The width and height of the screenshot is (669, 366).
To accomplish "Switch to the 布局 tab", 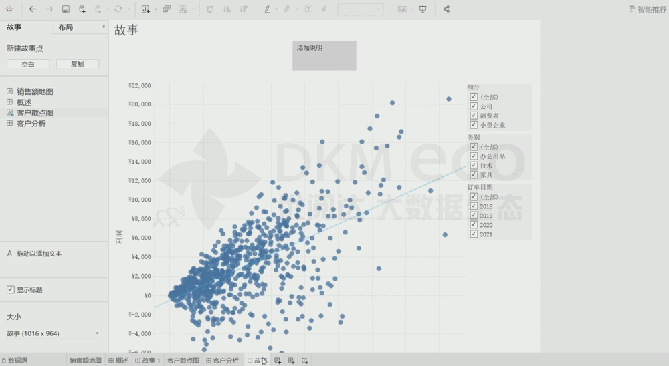I will (x=79, y=27).
